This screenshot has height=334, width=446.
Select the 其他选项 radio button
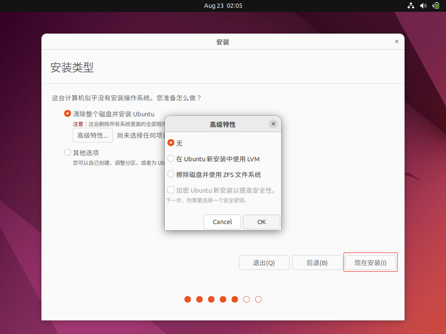pyautogui.click(x=68, y=152)
